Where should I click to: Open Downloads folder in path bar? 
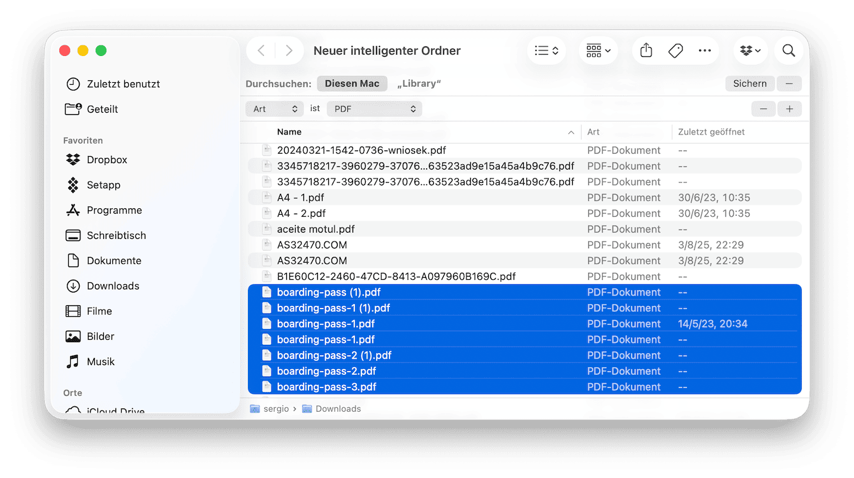(338, 409)
